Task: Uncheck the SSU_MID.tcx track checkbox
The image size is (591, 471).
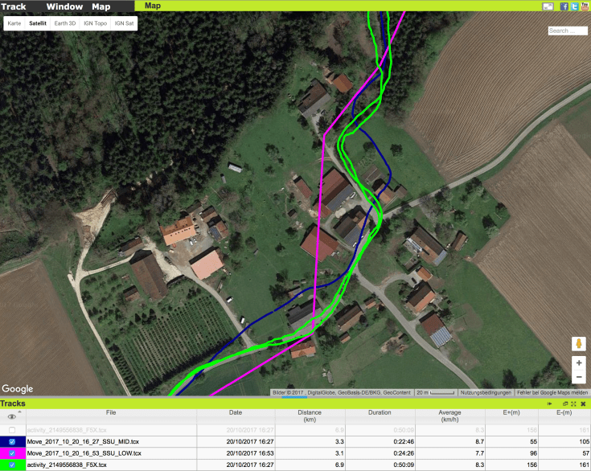Action: pyautogui.click(x=12, y=441)
